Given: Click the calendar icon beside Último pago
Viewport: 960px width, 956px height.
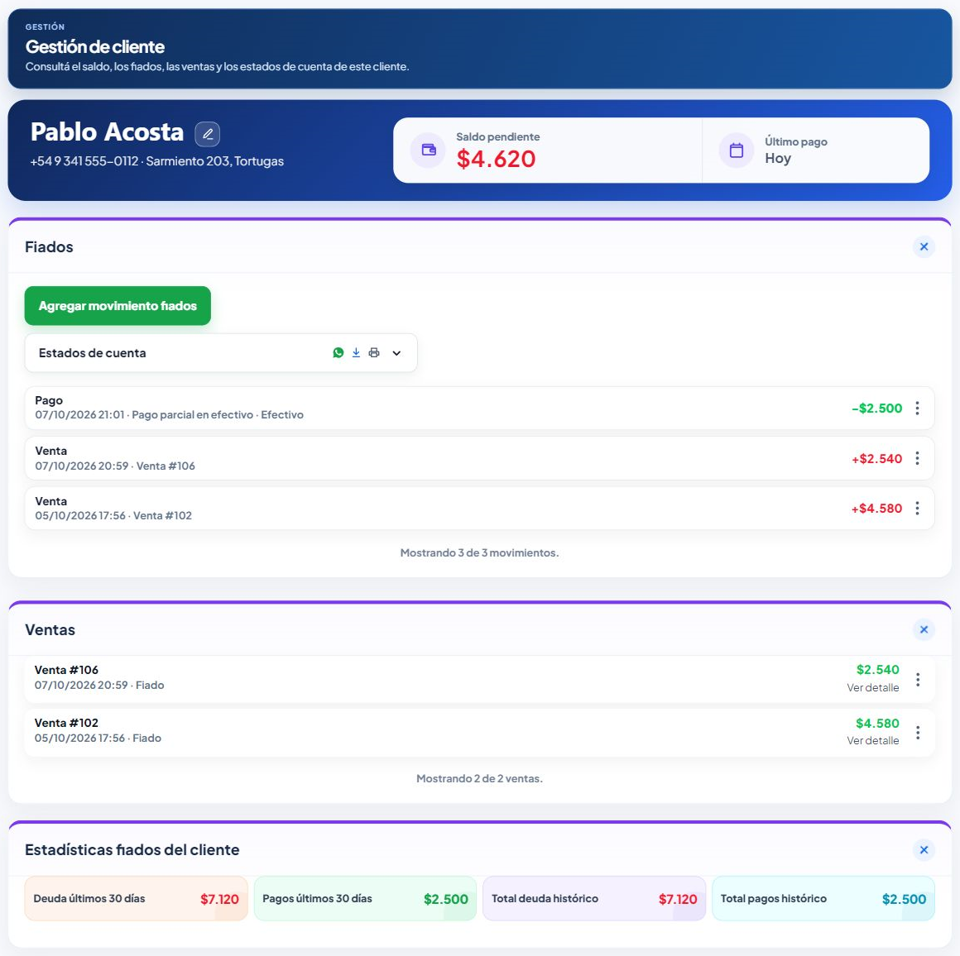Looking at the screenshot, I should coord(737,150).
